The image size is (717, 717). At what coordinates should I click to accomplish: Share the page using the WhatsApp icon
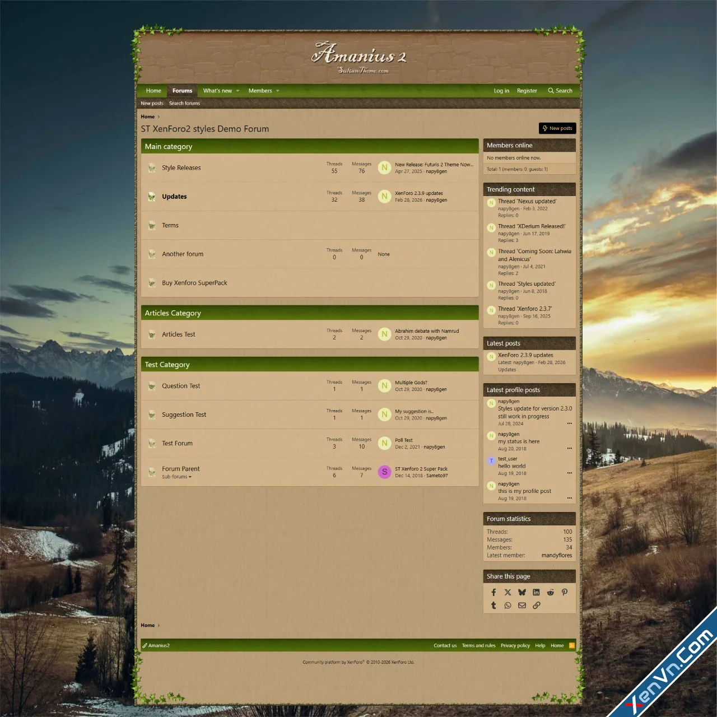pyautogui.click(x=508, y=605)
